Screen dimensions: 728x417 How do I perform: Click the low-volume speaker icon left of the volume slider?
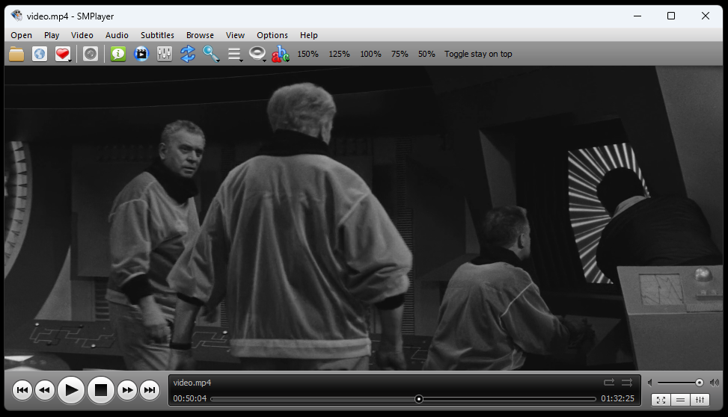click(650, 383)
